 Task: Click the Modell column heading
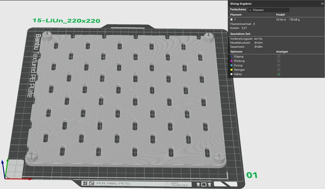[x=280, y=15]
